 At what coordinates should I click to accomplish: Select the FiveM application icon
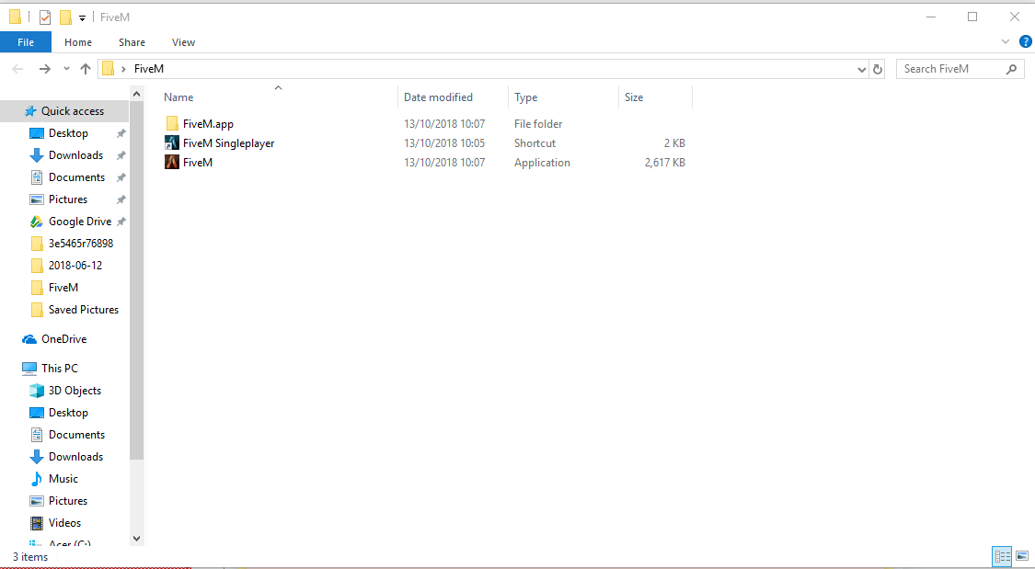[172, 162]
